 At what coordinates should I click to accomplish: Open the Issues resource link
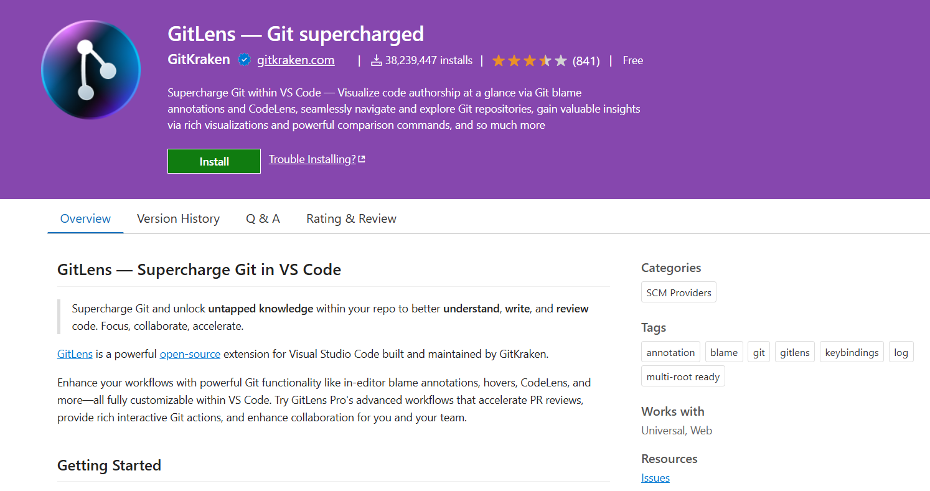point(655,478)
